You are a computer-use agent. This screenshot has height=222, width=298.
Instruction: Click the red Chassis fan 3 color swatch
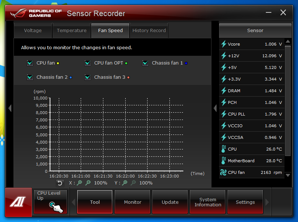coord(128,77)
